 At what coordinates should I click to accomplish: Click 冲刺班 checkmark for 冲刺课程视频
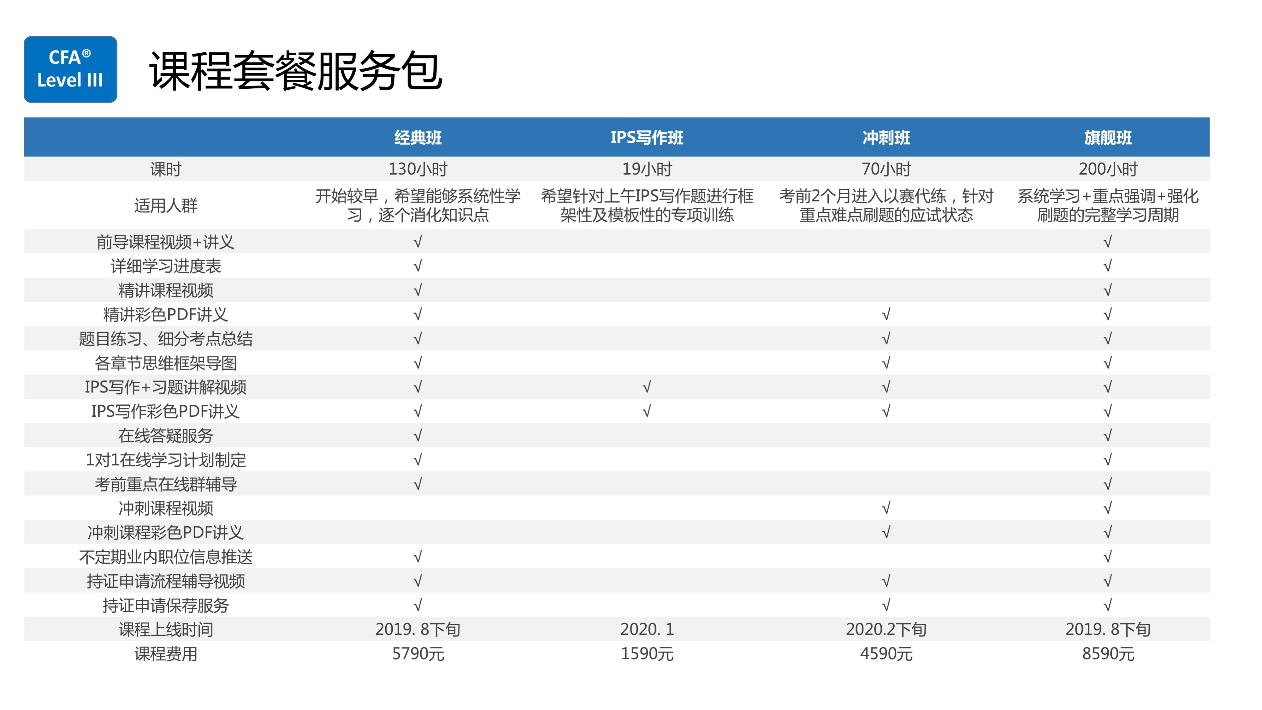[x=886, y=508]
